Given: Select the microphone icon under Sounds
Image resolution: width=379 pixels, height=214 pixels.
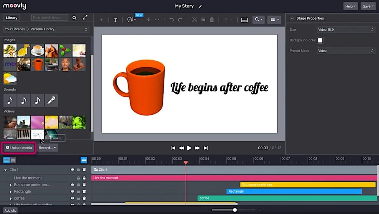Looking at the screenshot, I should click(51, 100).
